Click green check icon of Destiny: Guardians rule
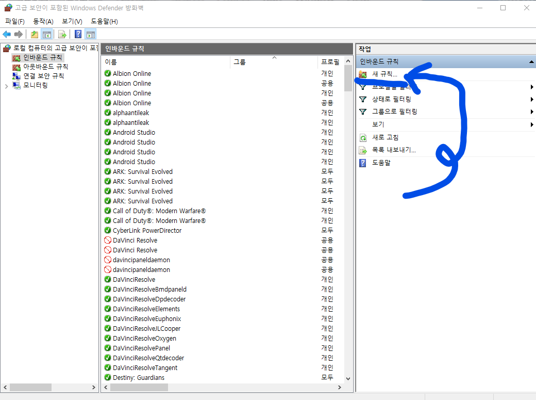 click(x=108, y=377)
